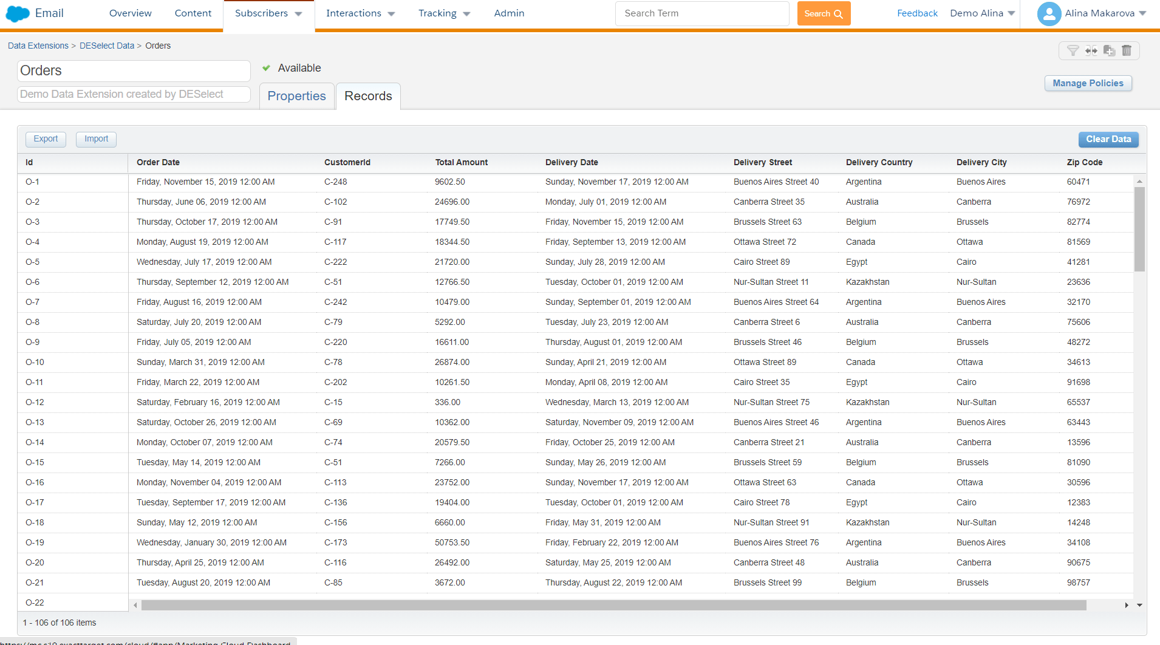Focus the Search Term input field

tap(702, 13)
